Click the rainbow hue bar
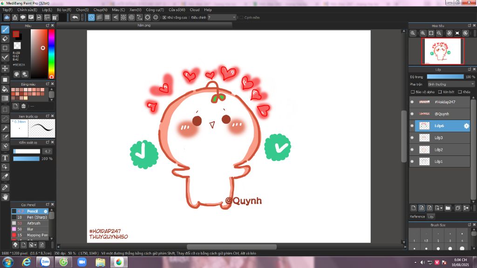477x268 pixels. coord(51,54)
